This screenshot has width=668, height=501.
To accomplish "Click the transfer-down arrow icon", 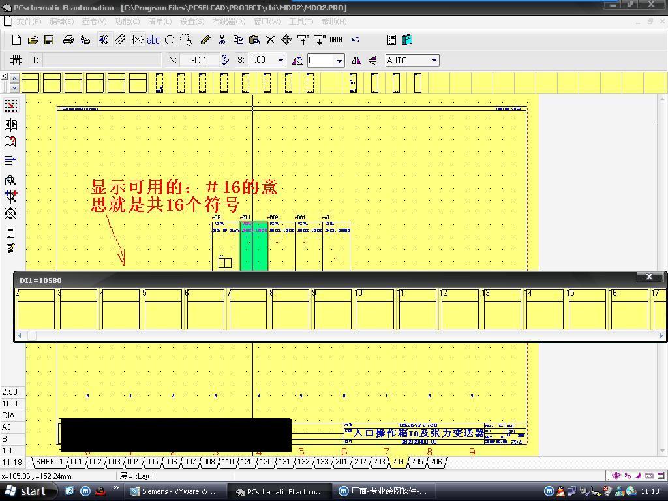I will [x=320, y=40].
